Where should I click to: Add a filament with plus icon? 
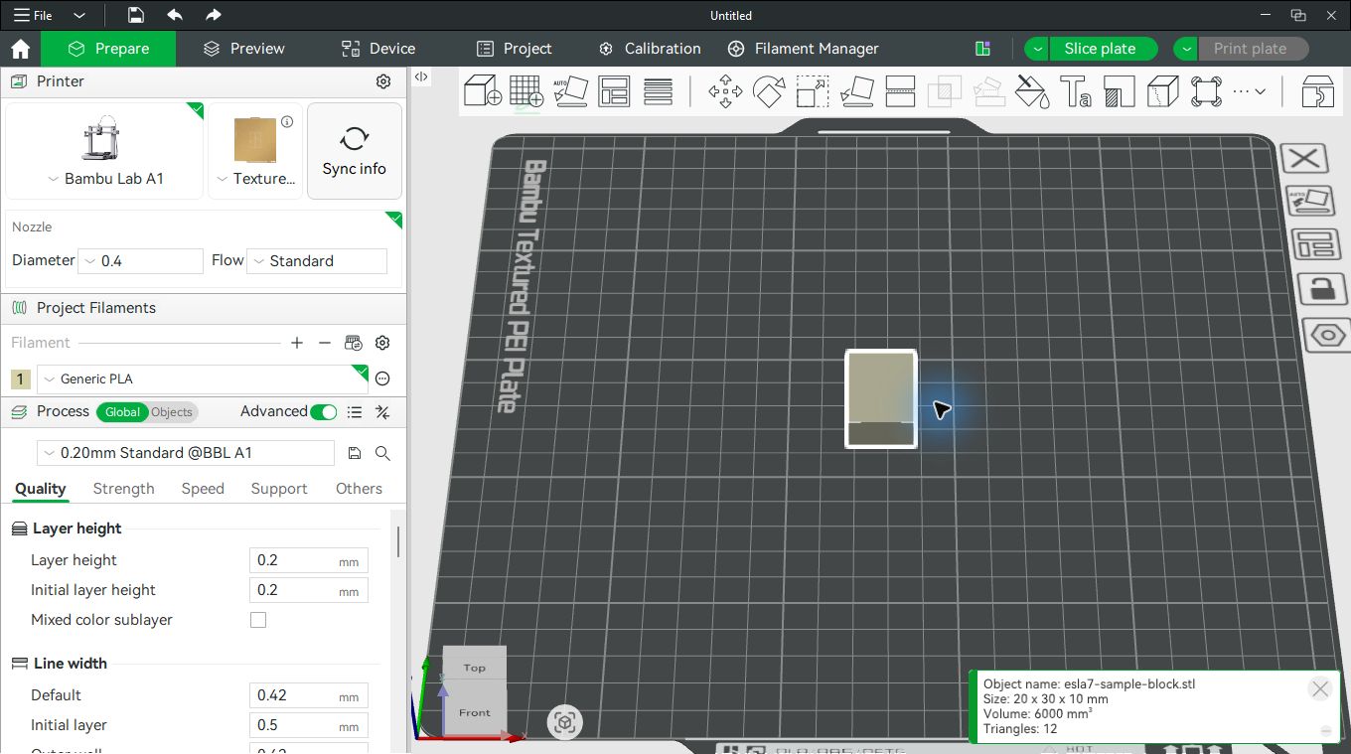297,343
